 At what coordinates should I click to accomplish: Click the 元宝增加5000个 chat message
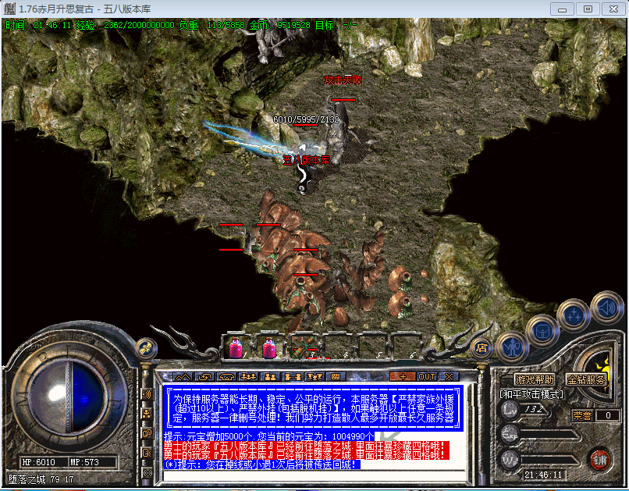pyautogui.click(x=269, y=436)
